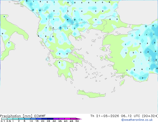Click the '50' legend label
Viewport: 158px width, 122px height.
point(77,121)
